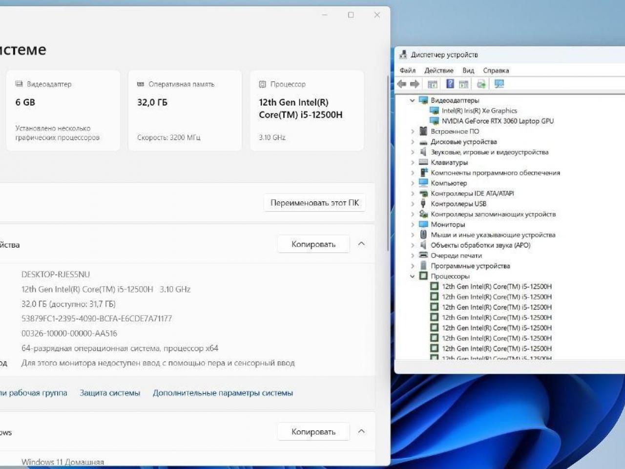
Task: Click the Контроллеры USB icon
Action: coord(423,203)
